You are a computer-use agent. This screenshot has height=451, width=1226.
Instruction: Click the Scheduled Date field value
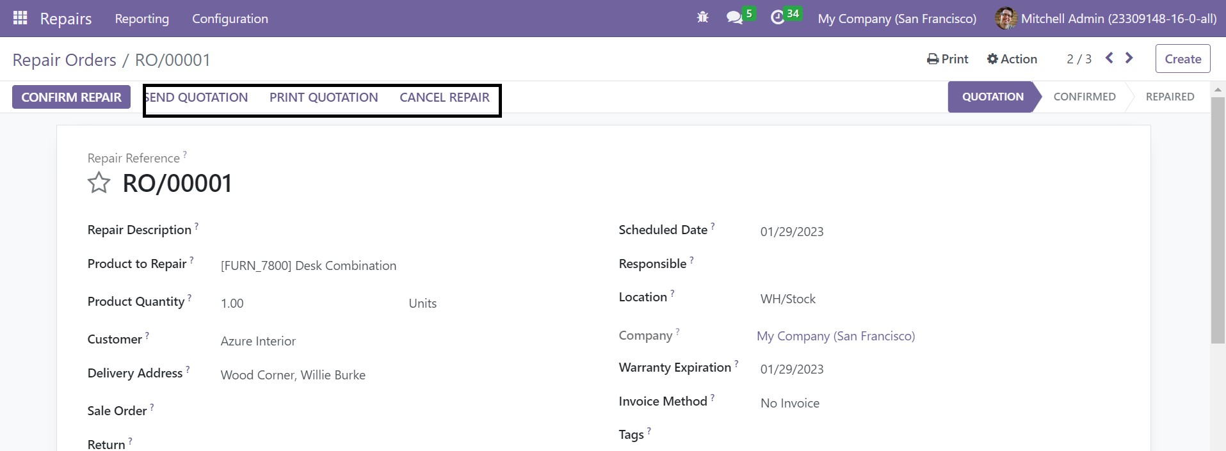pos(791,232)
